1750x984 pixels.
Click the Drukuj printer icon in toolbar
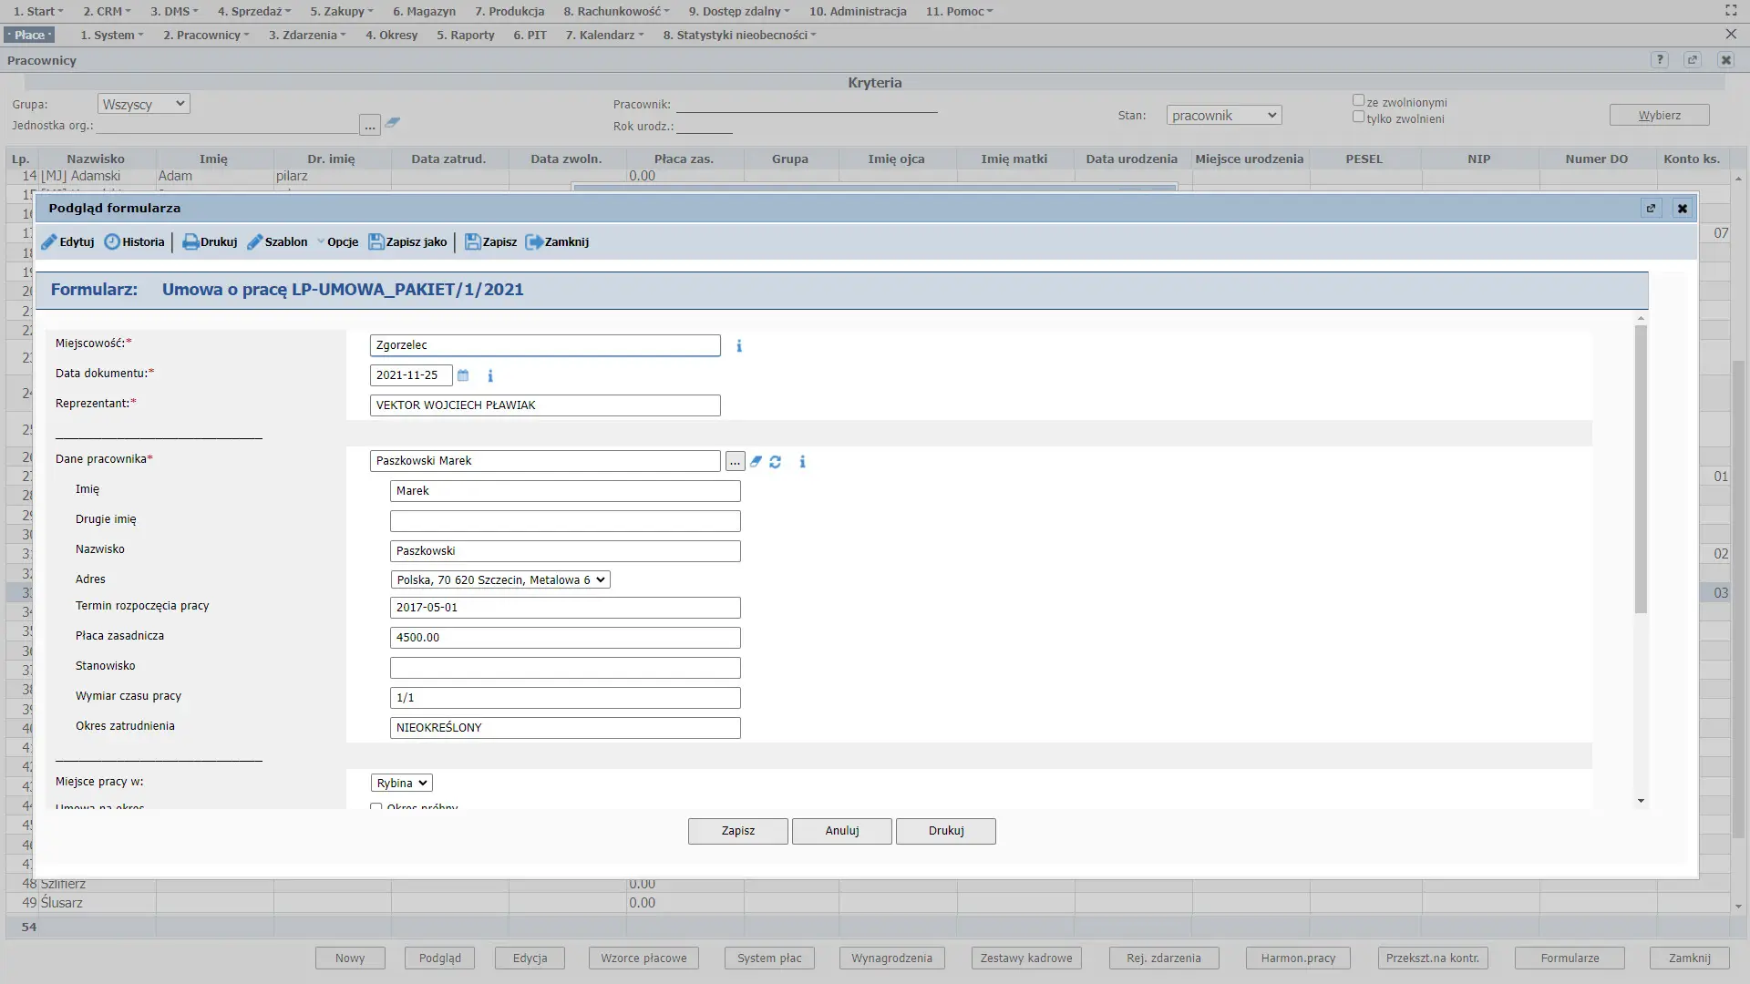[x=190, y=242]
